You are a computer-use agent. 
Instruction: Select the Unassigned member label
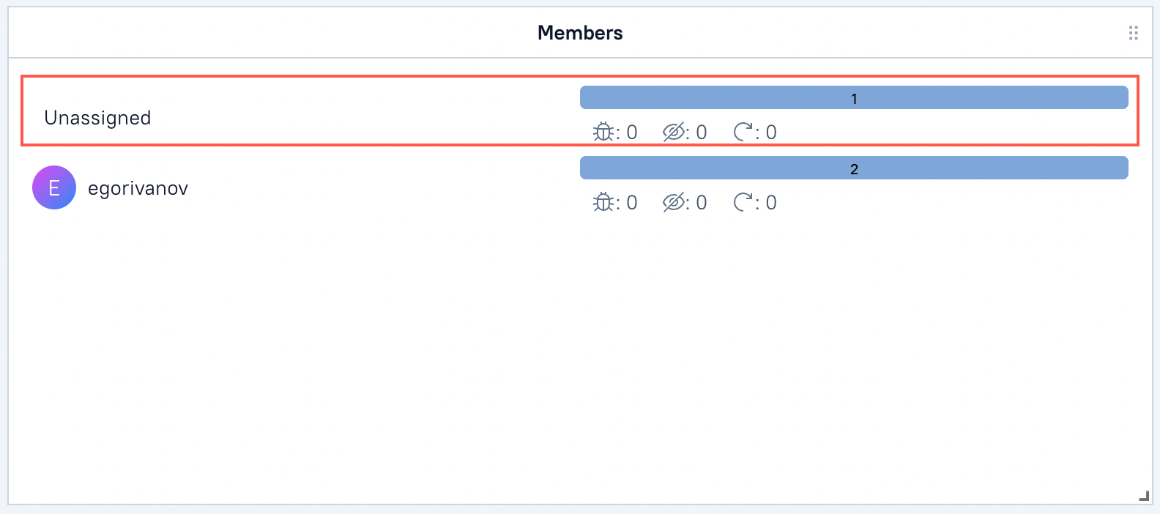97,118
